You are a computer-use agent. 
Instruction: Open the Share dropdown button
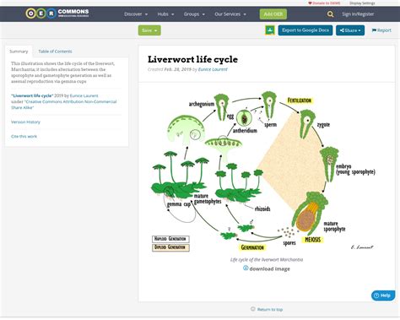point(350,30)
